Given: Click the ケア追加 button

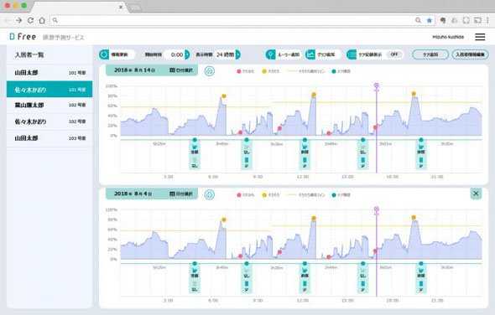Looking at the screenshot, I should (430, 54).
